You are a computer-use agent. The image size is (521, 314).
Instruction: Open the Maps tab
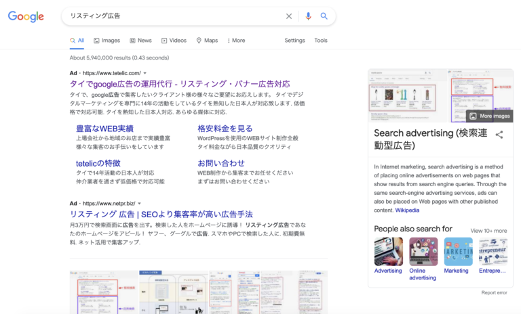[207, 41]
